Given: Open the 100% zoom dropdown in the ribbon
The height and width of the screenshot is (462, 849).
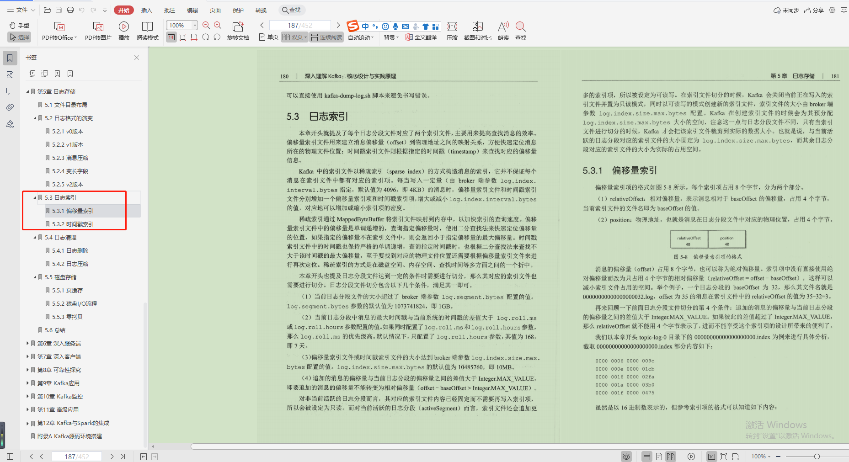Looking at the screenshot, I should click(x=195, y=25).
